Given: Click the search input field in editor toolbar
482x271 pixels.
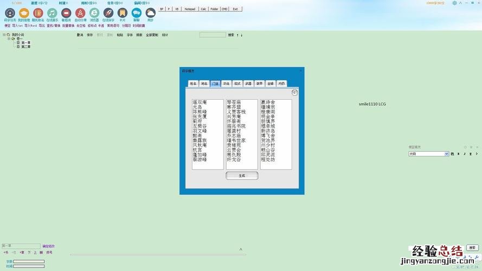Looking at the screenshot, I should tap(213, 35).
